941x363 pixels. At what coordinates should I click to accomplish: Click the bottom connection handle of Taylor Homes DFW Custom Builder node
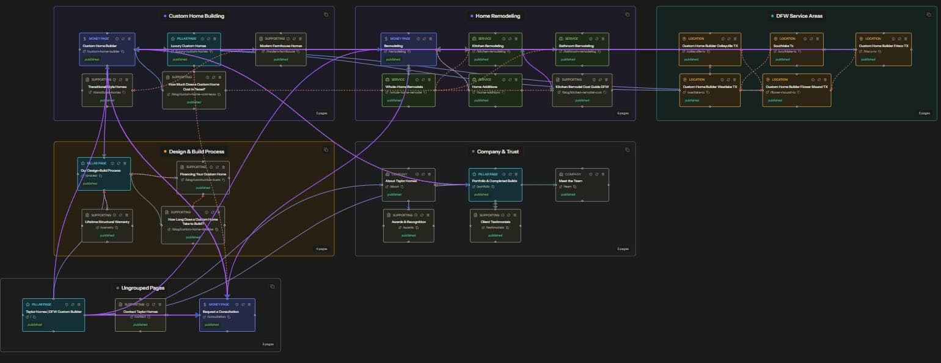(53, 331)
